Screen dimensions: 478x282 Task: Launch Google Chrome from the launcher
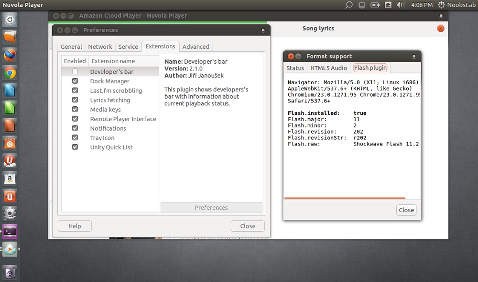(x=10, y=73)
